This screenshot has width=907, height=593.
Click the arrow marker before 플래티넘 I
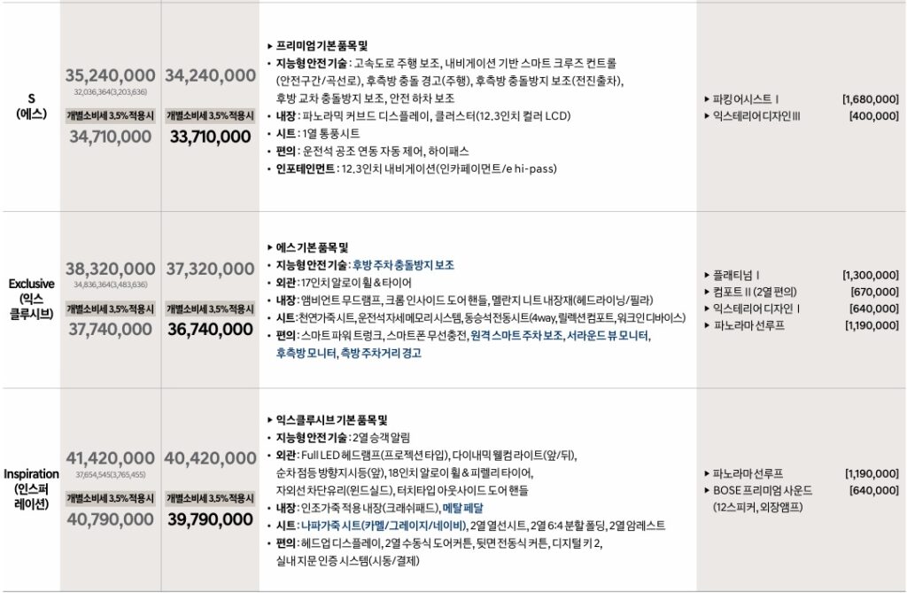coord(706,275)
